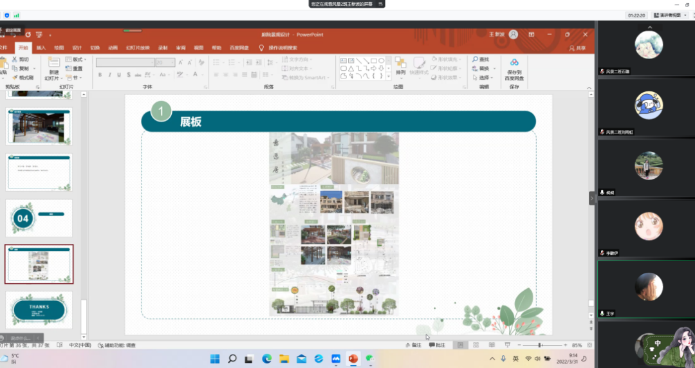Click the Reset (重置) slide command
Image resolution: width=695 pixels, height=368 pixels.
74,68
